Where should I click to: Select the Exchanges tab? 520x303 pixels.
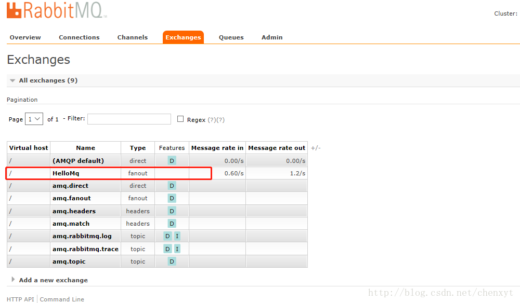183,37
